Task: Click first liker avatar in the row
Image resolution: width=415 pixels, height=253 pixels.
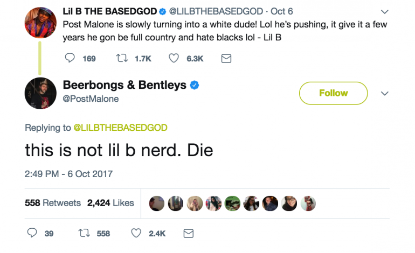Action: pos(157,203)
